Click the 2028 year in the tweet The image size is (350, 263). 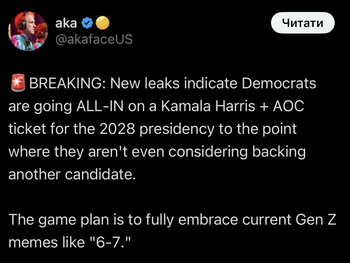pyautogui.click(x=117, y=129)
